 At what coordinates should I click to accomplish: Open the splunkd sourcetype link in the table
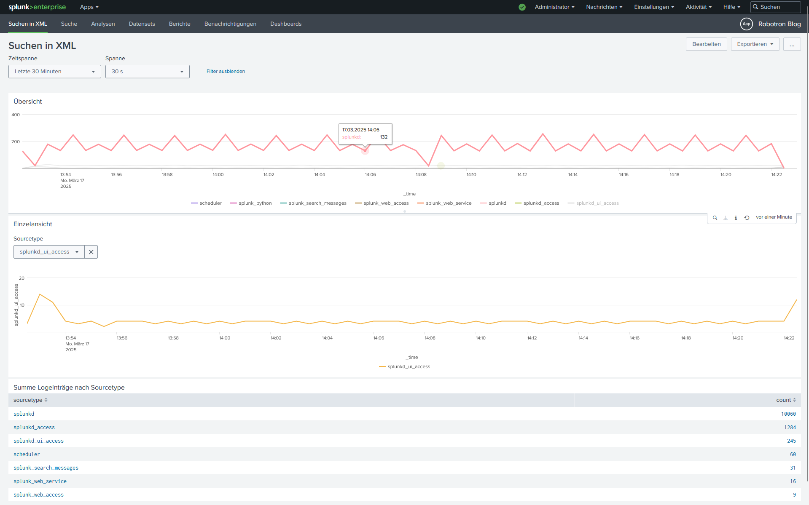[24, 414]
